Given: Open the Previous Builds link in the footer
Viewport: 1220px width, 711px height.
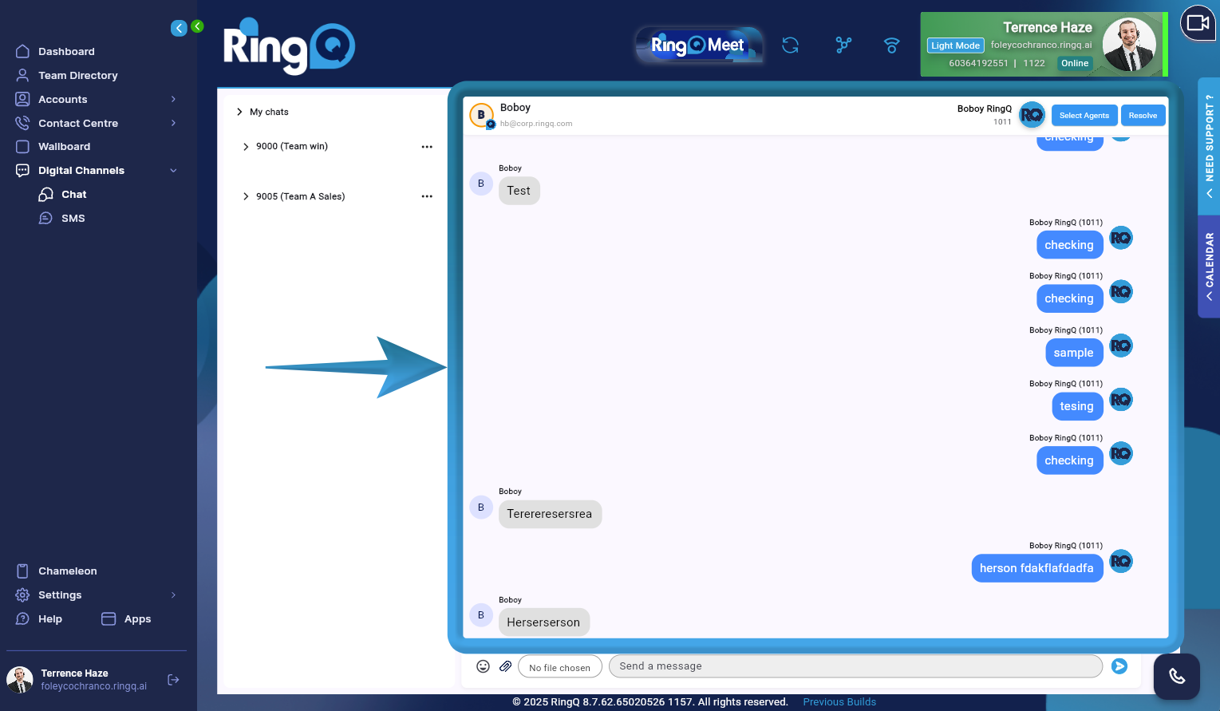Looking at the screenshot, I should tap(839, 701).
